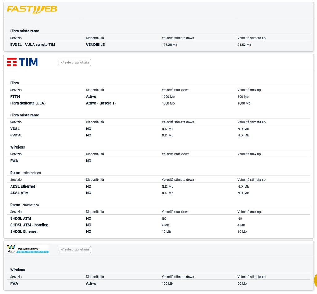The height and width of the screenshot is (294, 317).
Task: Select the SHDSL ATM - bonding row
Action: tap(29, 225)
